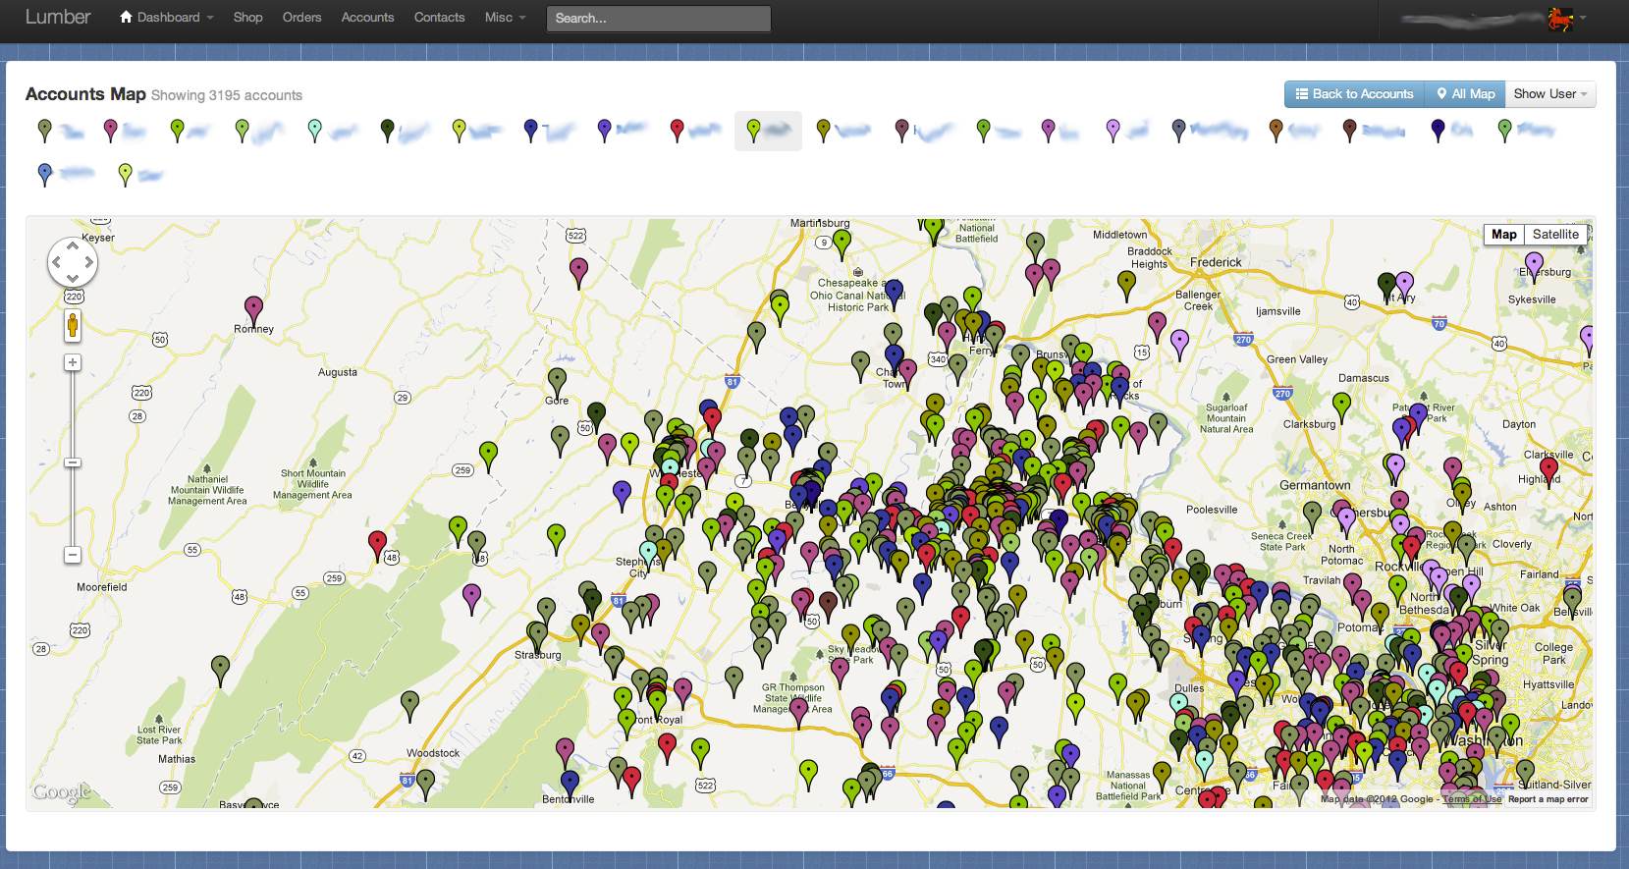The width and height of the screenshot is (1629, 869).
Task: Zoom out with the map minus button
Action: 73,555
